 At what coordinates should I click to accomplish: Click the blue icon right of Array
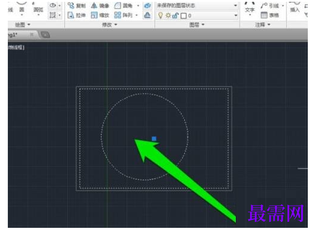click(x=148, y=15)
